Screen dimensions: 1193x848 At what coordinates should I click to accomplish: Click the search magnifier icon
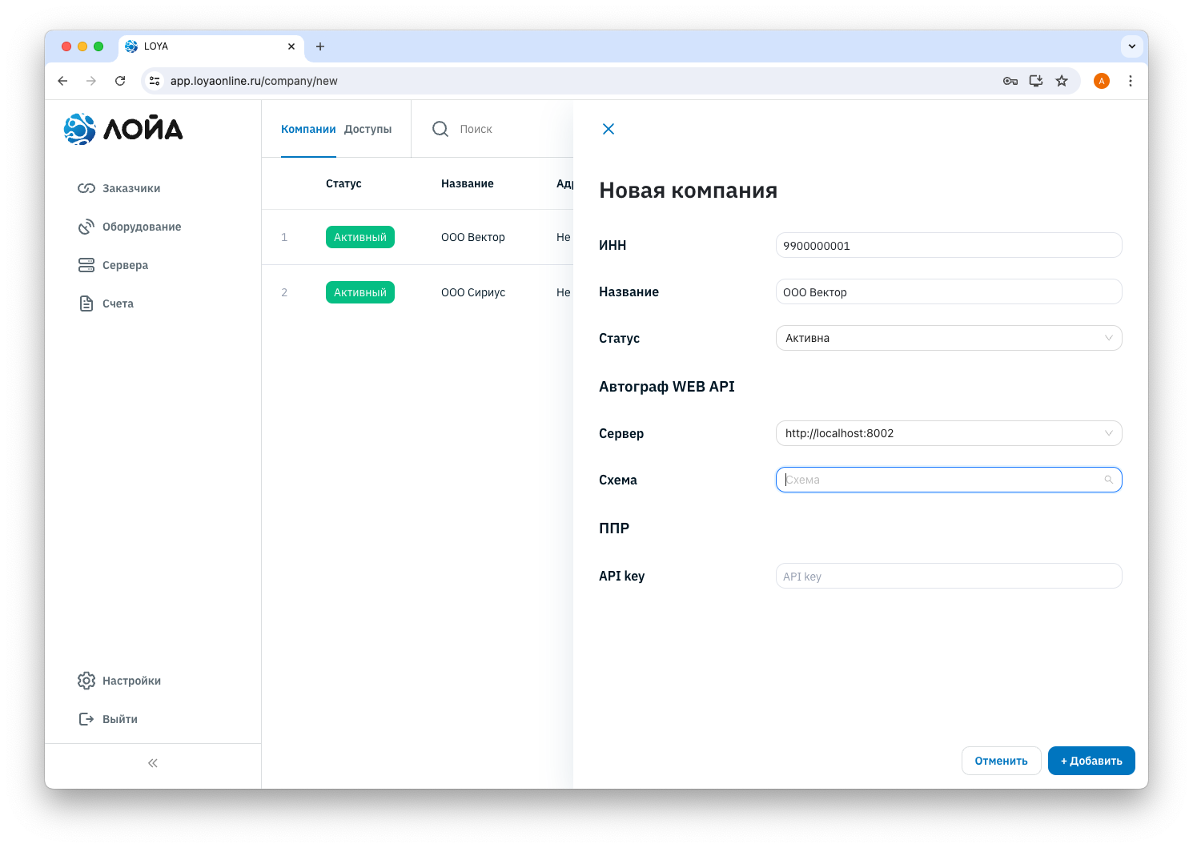pyautogui.click(x=440, y=129)
